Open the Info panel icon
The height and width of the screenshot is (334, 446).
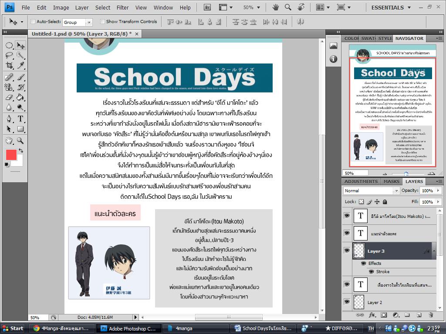coord(333,59)
